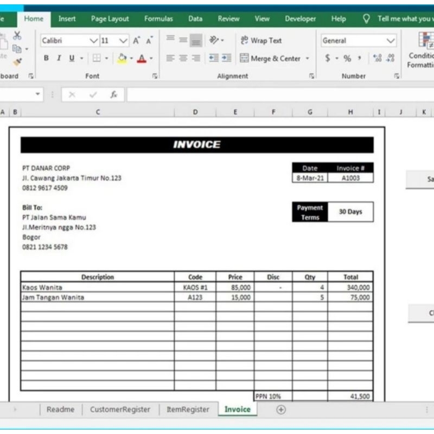Image resolution: width=434 pixels, height=434 pixels.
Task: Toggle Bold formatting
Action: [46, 58]
